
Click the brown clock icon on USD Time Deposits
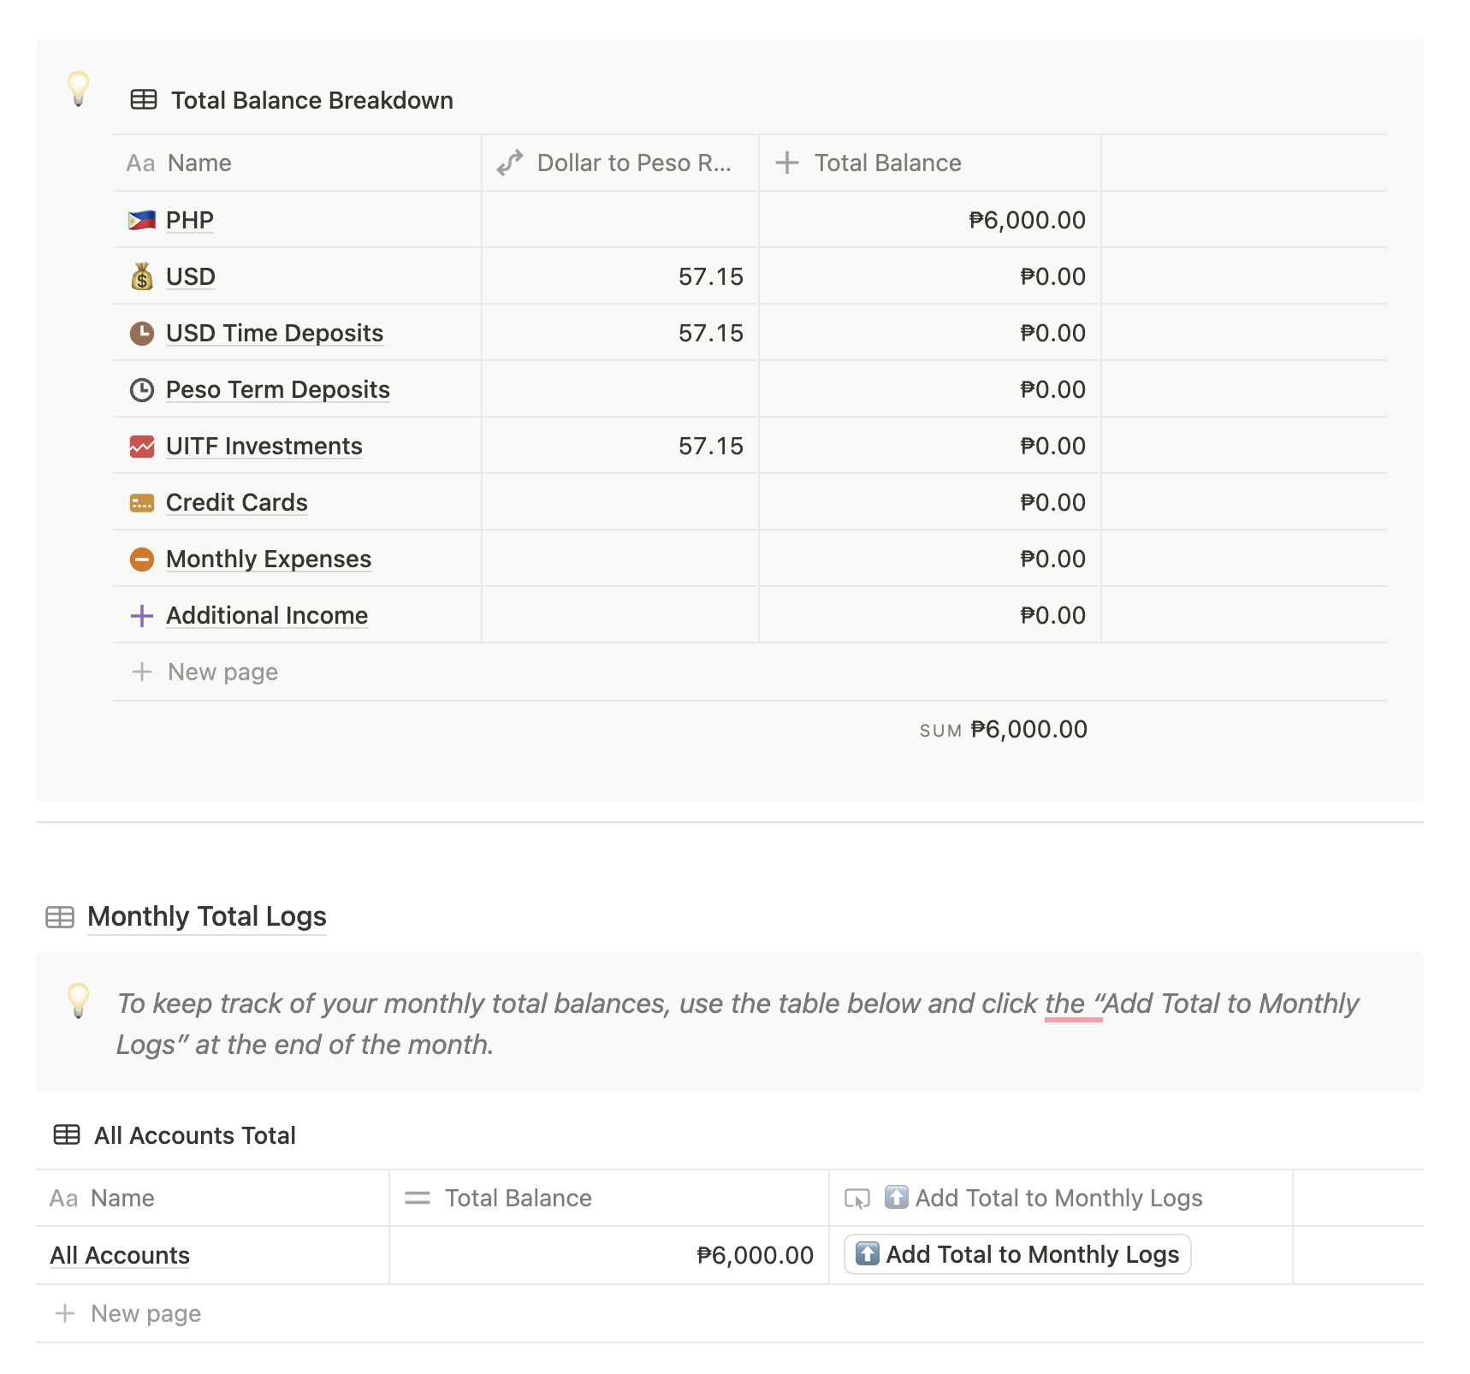[142, 333]
